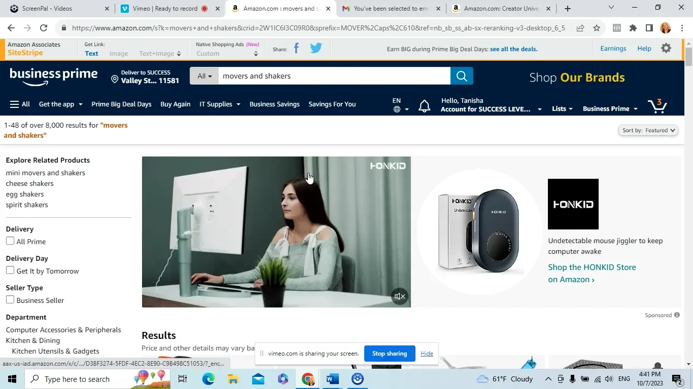Launch Microsoft Edge from taskbar
This screenshot has height=389, width=693.
pos(209,379)
